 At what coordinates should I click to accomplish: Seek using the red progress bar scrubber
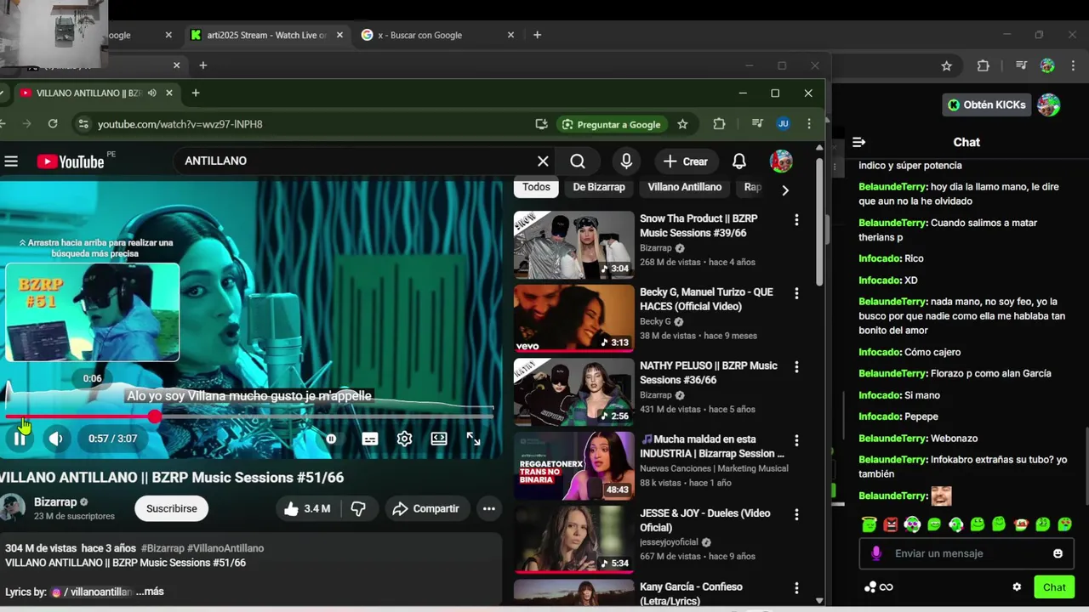[x=154, y=416]
